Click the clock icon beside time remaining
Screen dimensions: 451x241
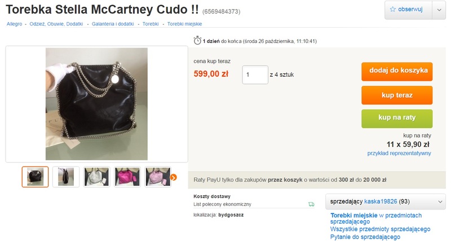click(x=197, y=41)
